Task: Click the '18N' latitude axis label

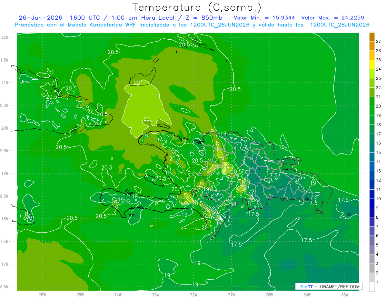Action: pos(5,219)
